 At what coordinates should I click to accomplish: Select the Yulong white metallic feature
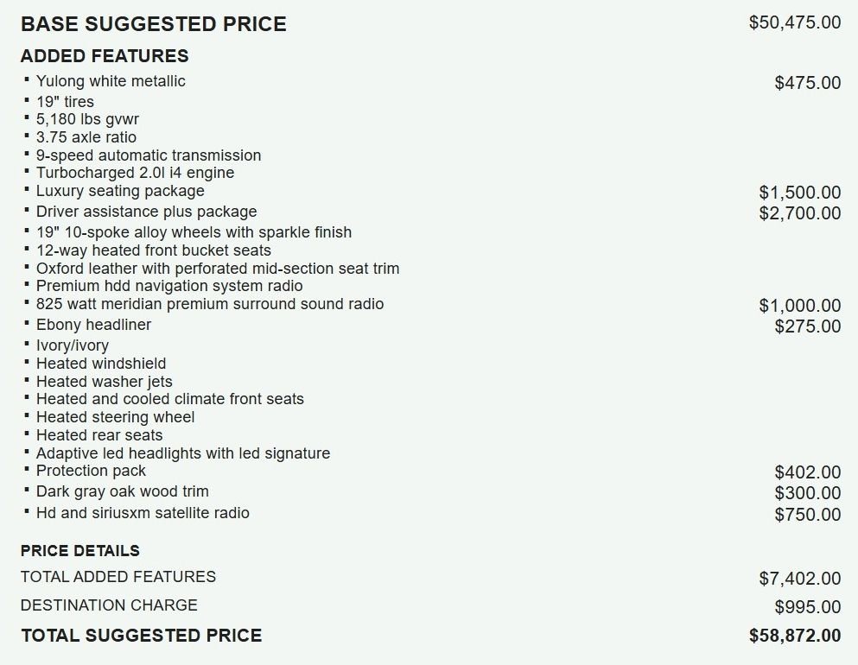(111, 81)
